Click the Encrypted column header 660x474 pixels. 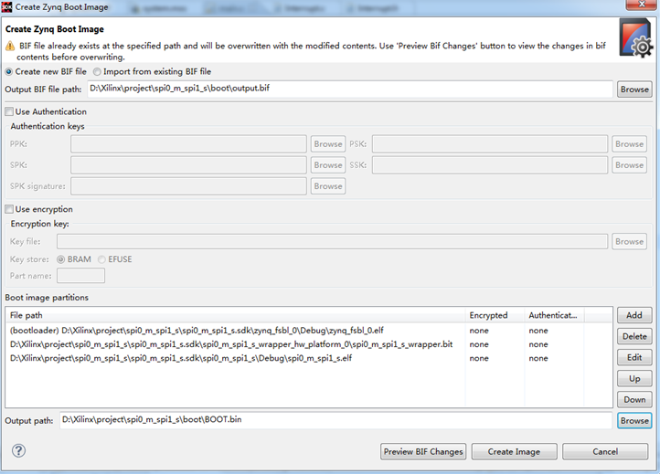[495, 315]
